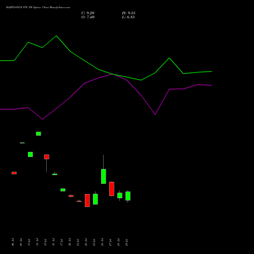
Task: Click the crossover of the green and purple lines
Action: pos(112,74)
